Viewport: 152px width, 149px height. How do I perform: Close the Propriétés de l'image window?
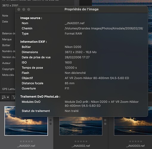point(19,10)
